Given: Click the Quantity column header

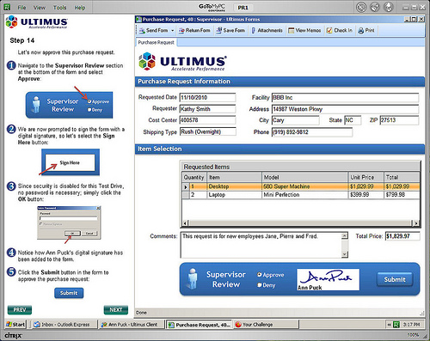Looking at the screenshot, I should click(194, 177).
